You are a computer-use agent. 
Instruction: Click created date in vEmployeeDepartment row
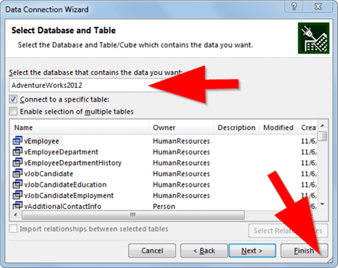click(308, 152)
